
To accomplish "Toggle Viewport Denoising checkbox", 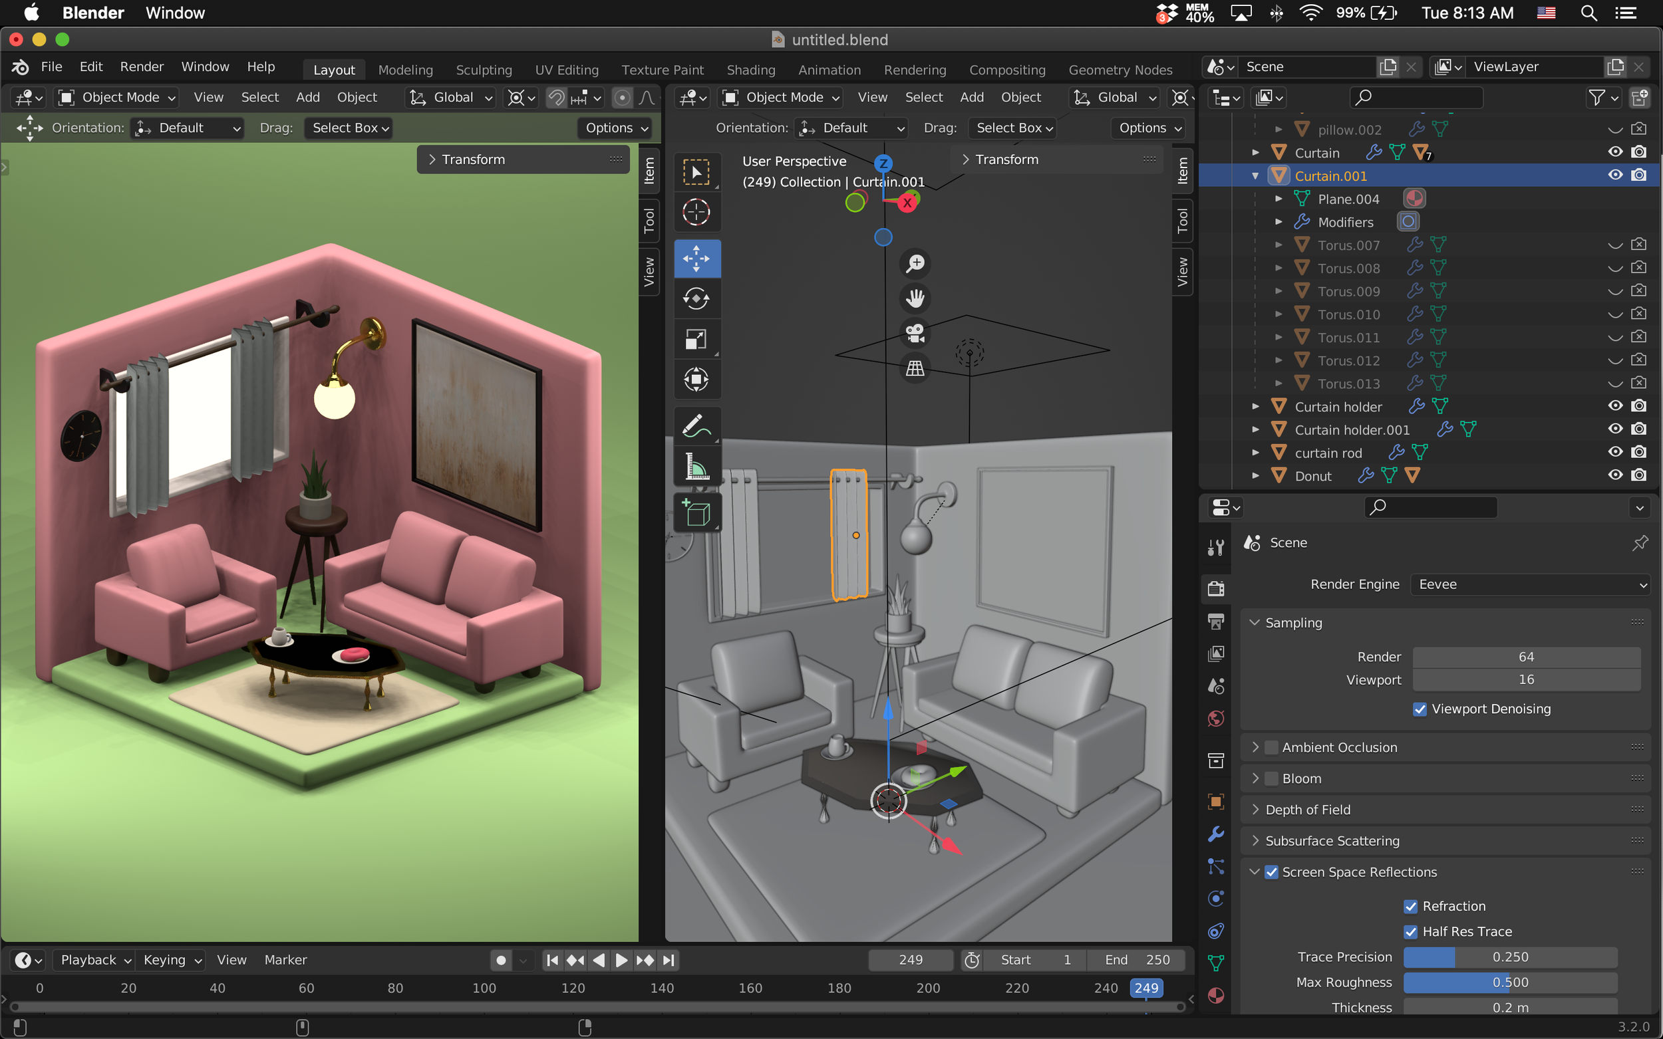I will (1419, 709).
